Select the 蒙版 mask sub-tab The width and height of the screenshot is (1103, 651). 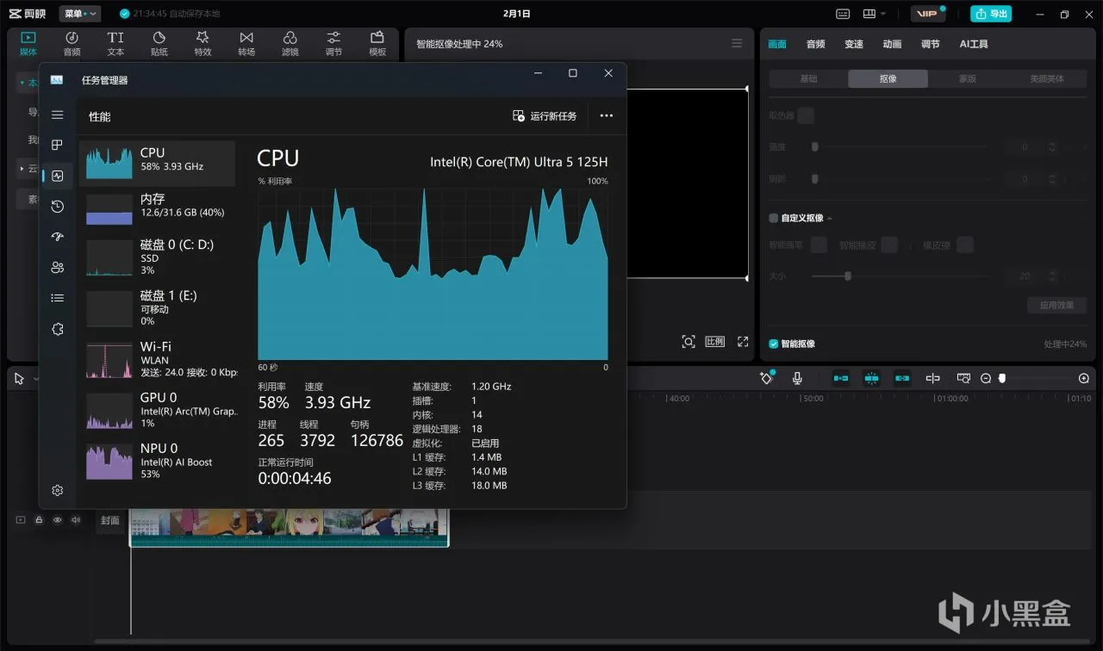pos(968,78)
